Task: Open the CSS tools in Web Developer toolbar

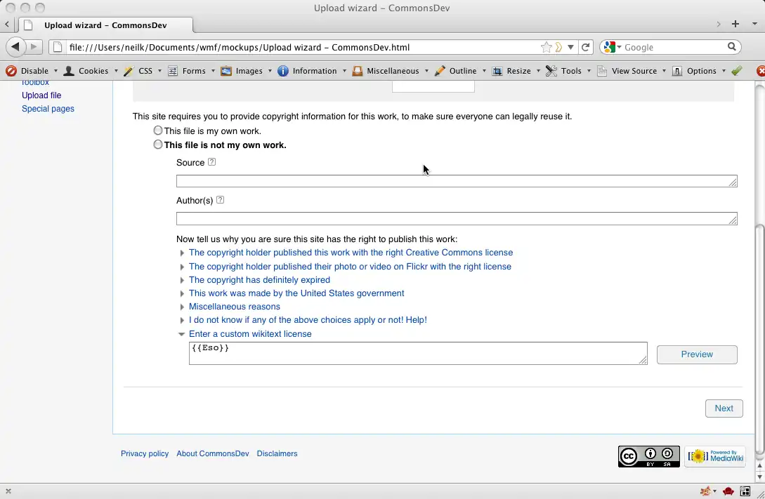Action: [x=145, y=70]
